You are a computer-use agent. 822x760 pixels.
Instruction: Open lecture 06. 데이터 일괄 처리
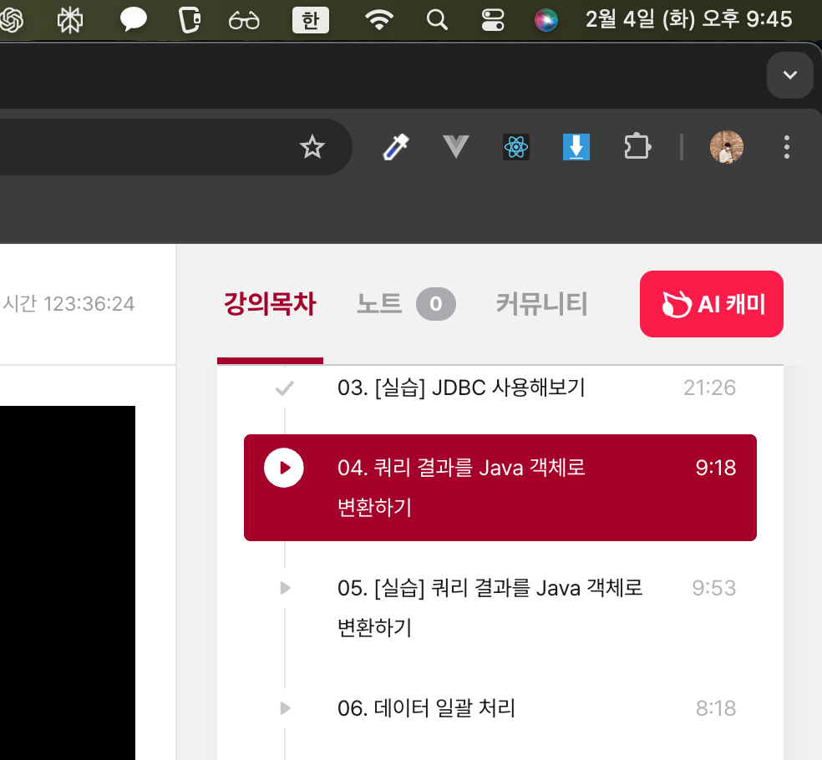(426, 708)
